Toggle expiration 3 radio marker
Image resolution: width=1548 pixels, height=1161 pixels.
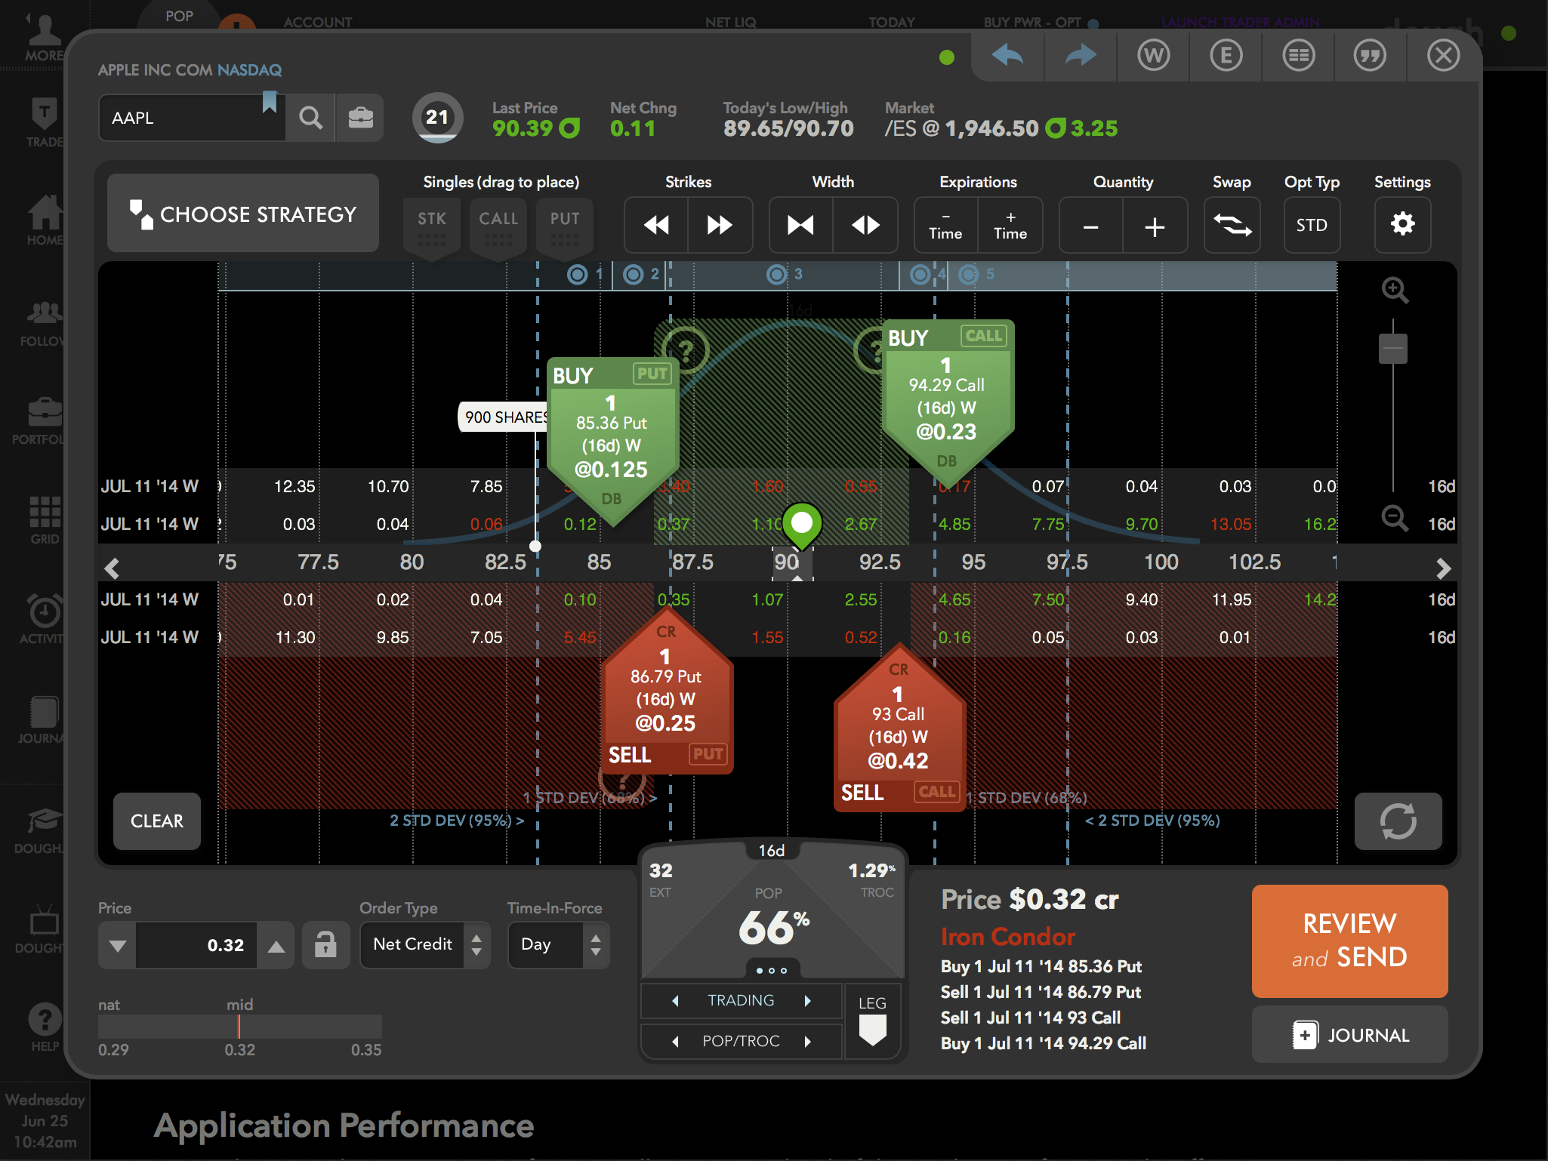[x=776, y=274]
